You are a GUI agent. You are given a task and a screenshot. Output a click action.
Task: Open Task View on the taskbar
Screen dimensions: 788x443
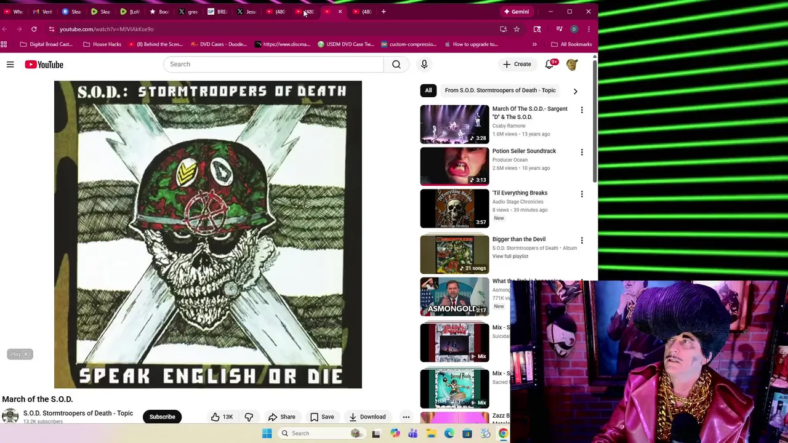coord(376,433)
